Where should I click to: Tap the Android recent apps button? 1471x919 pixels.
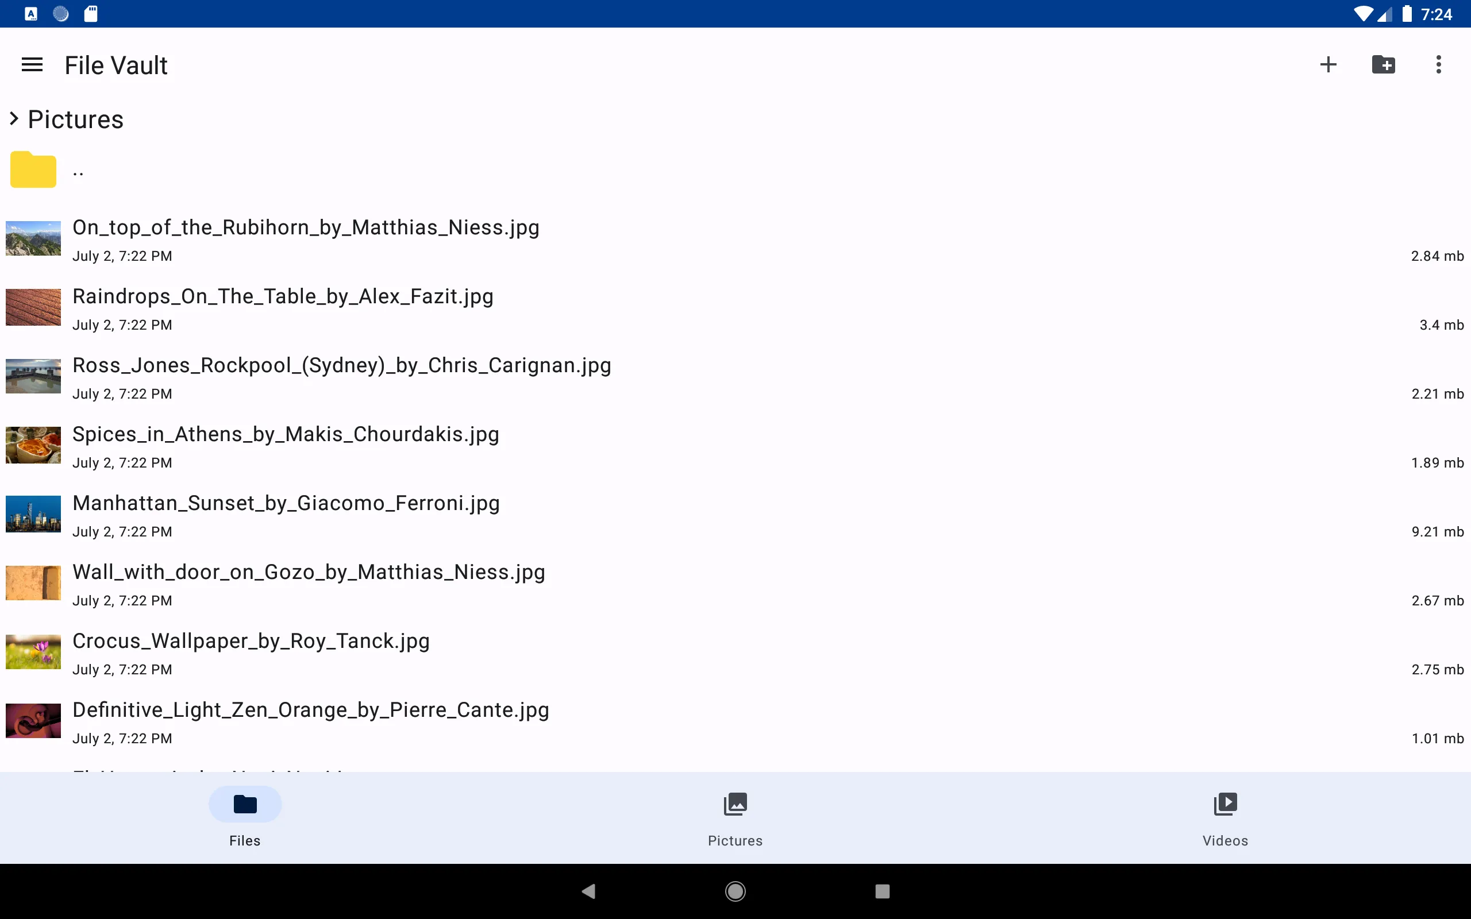[882, 891]
